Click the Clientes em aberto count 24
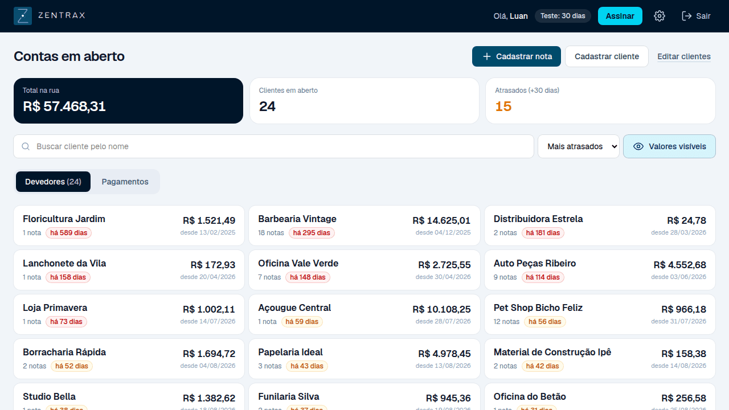 click(267, 106)
